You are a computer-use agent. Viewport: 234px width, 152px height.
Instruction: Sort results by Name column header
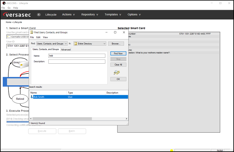coord(48,93)
